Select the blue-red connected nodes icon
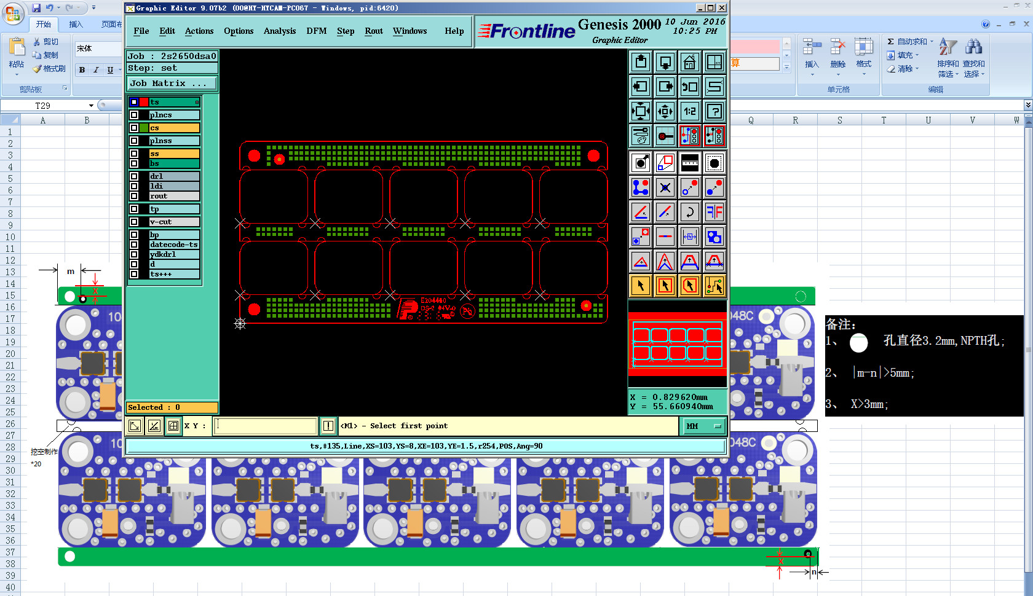 tap(641, 187)
